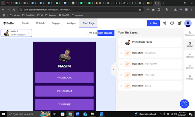Screen dimensions: 195x117
Task: Select the Profile Image / Logo layout block
Action: click(150, 42)
